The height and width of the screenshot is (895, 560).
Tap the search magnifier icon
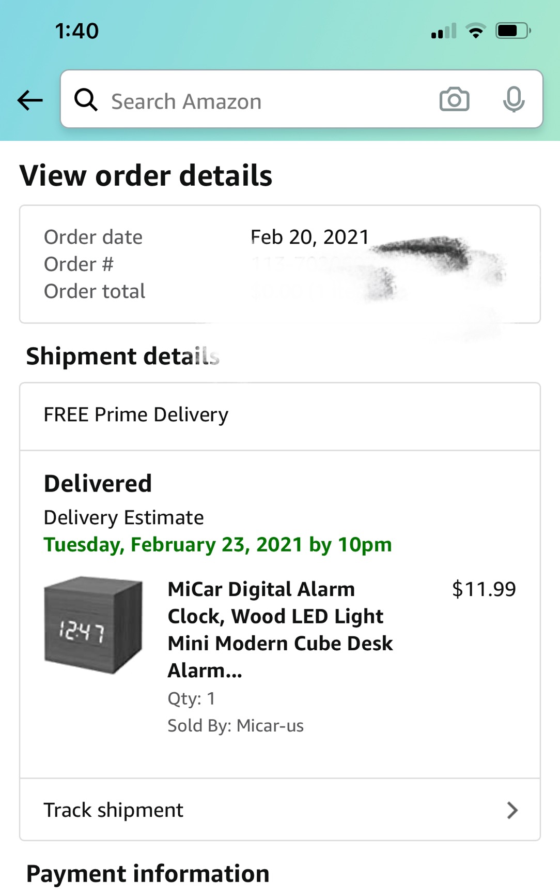tap(86, 99)
